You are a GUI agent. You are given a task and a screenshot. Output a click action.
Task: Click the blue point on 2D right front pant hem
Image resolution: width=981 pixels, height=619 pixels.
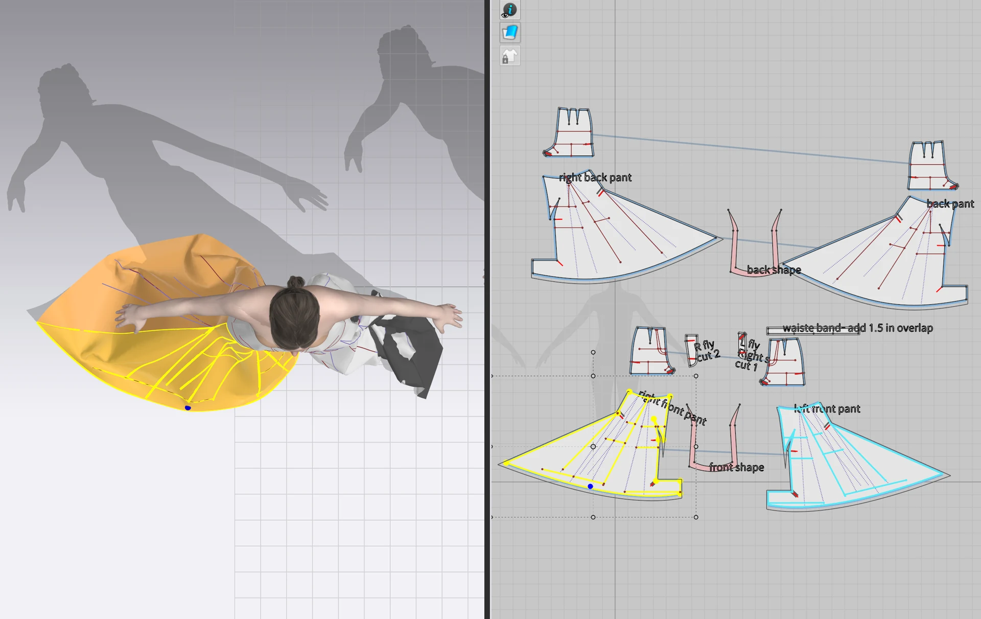(x=590, y=487)
